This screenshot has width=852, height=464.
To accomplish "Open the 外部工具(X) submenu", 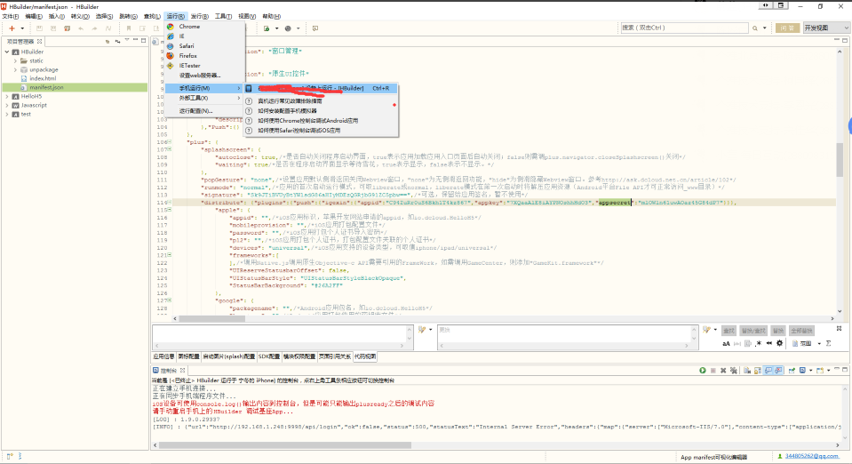I will [x=204, y=98].
